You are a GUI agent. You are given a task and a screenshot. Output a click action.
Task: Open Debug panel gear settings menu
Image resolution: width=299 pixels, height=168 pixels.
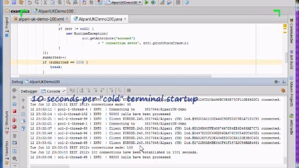277,82
